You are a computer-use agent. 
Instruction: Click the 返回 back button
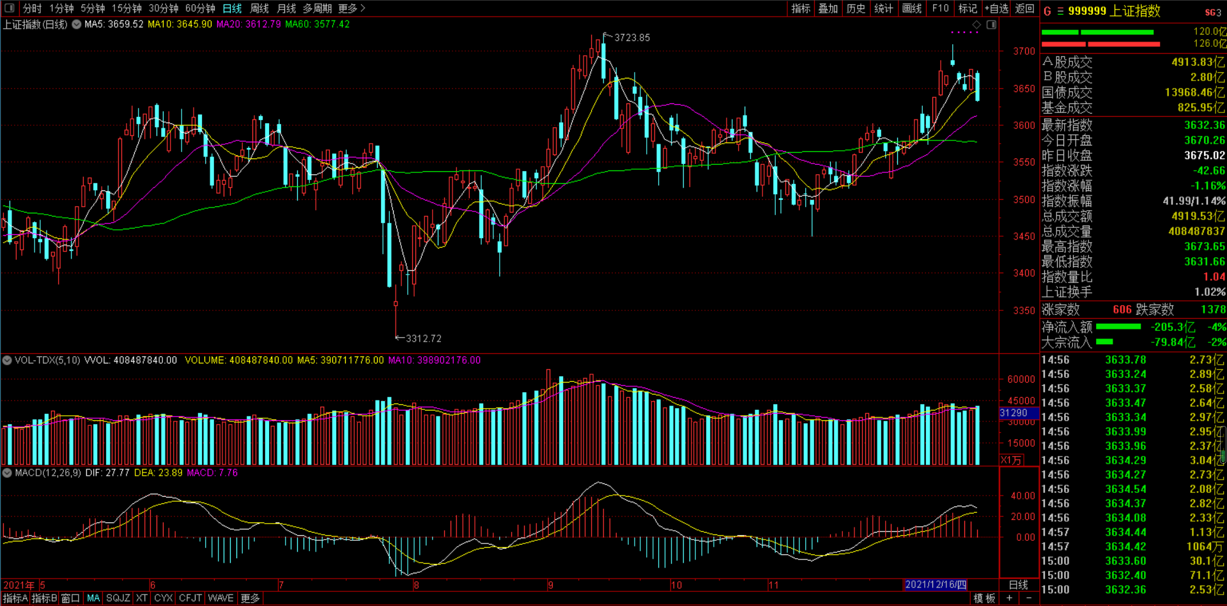(1024, 8)
